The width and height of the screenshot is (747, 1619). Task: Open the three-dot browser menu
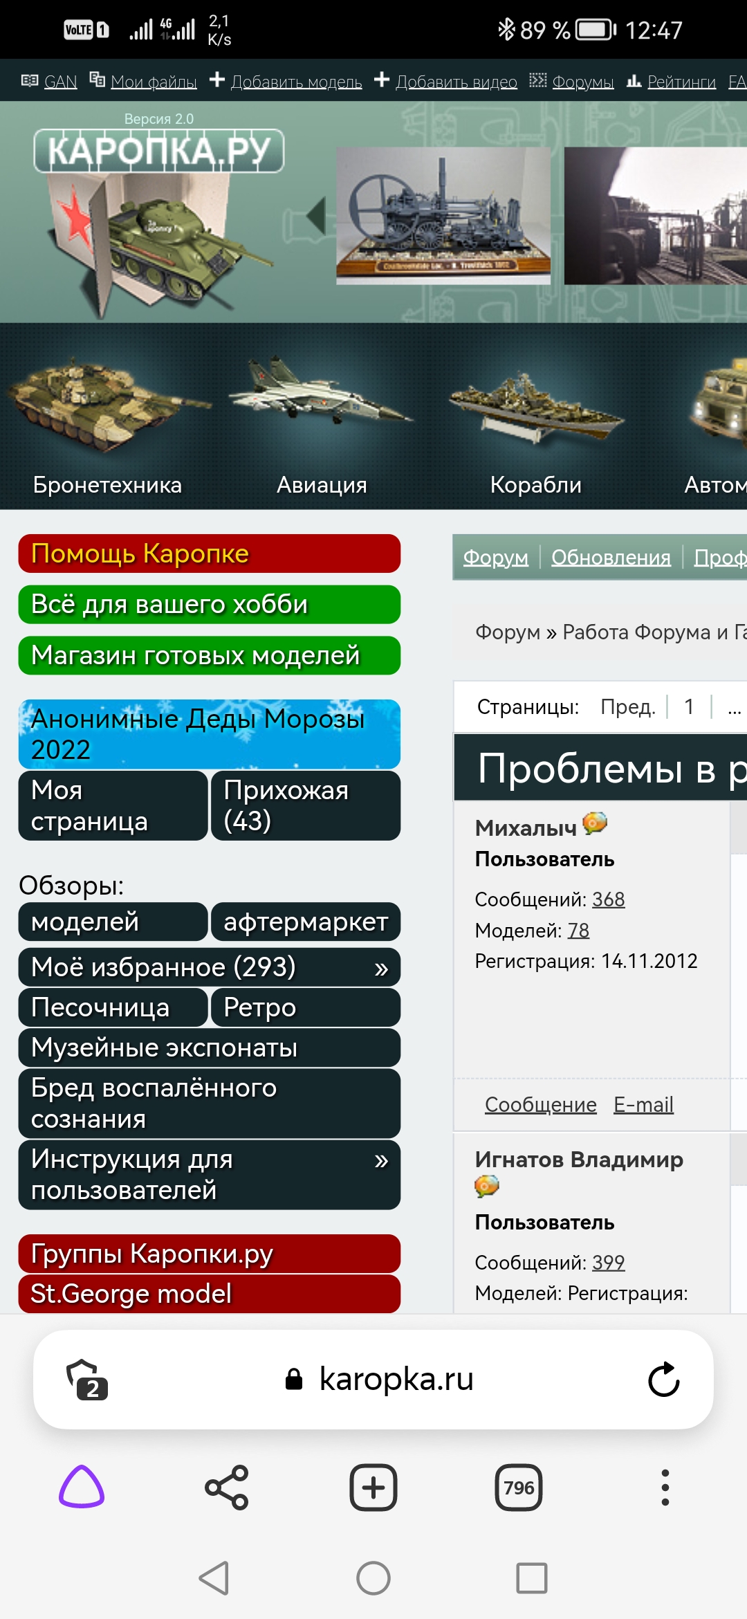click(665, 1487)
